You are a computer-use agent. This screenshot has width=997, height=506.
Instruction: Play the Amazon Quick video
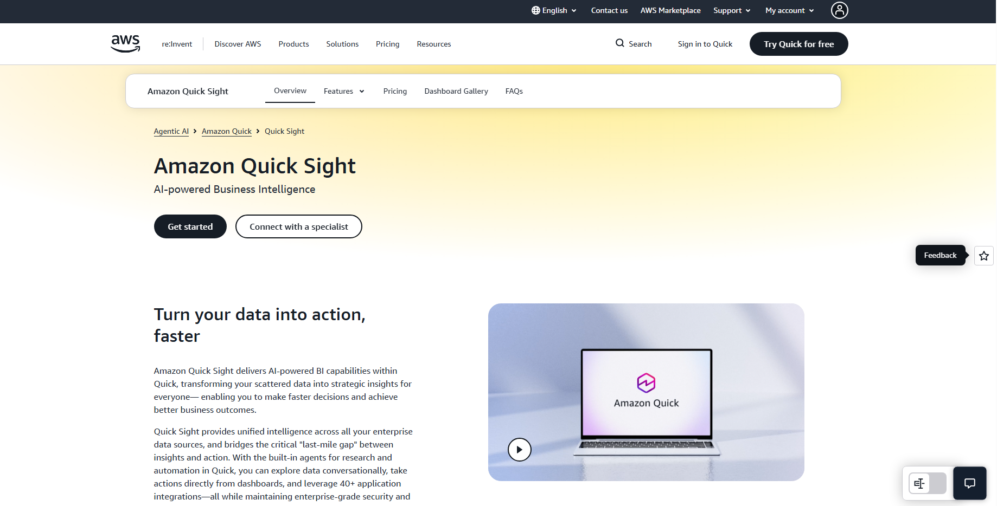tap(519, 450)
